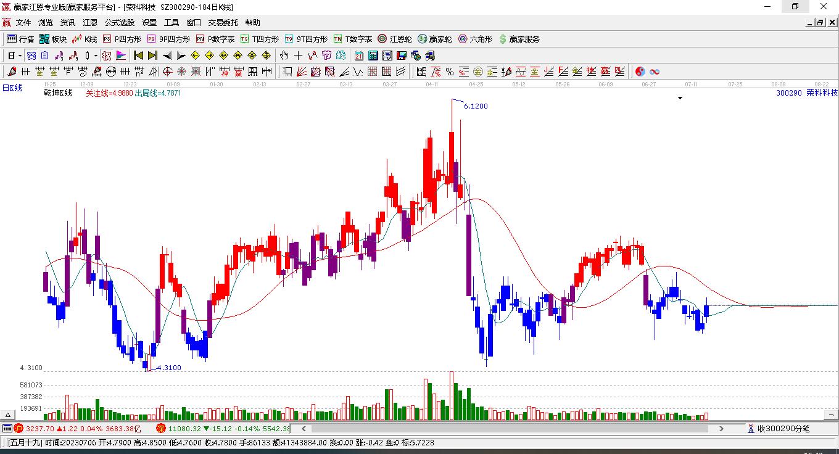Open the 9T四方形 tool

tap(306, 39)
